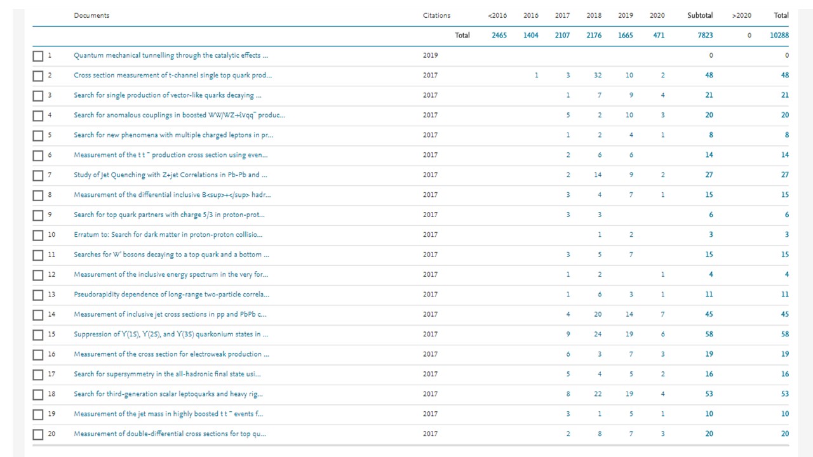813x457 pixels.
Task: Toggle checkbox for document 18
Action: (x=38, y=395)
